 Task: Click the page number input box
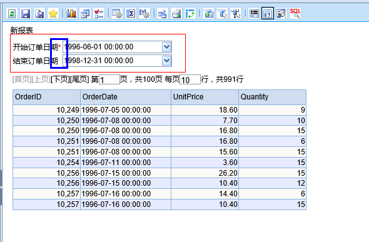pos(109,79)
